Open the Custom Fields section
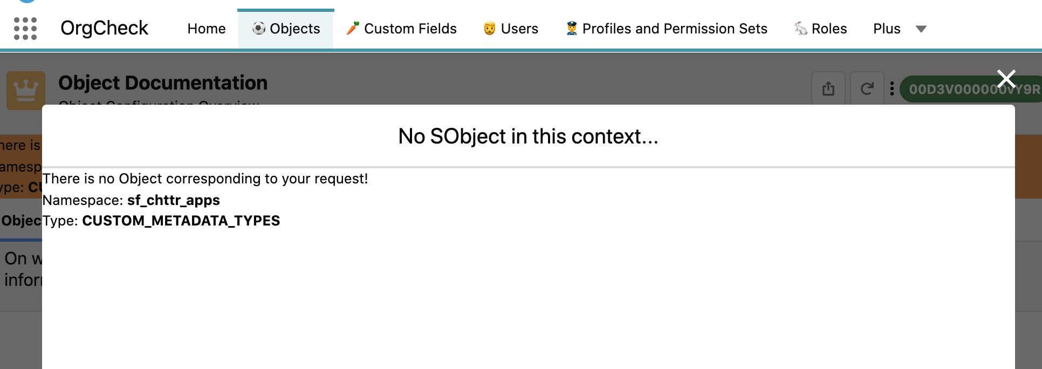 point(410,29)
